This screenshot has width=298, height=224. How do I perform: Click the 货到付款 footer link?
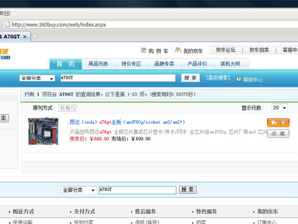point(83,222)
